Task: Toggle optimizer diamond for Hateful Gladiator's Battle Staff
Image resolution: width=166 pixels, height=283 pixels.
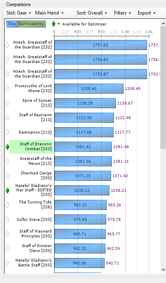Action: coord(7,263)
